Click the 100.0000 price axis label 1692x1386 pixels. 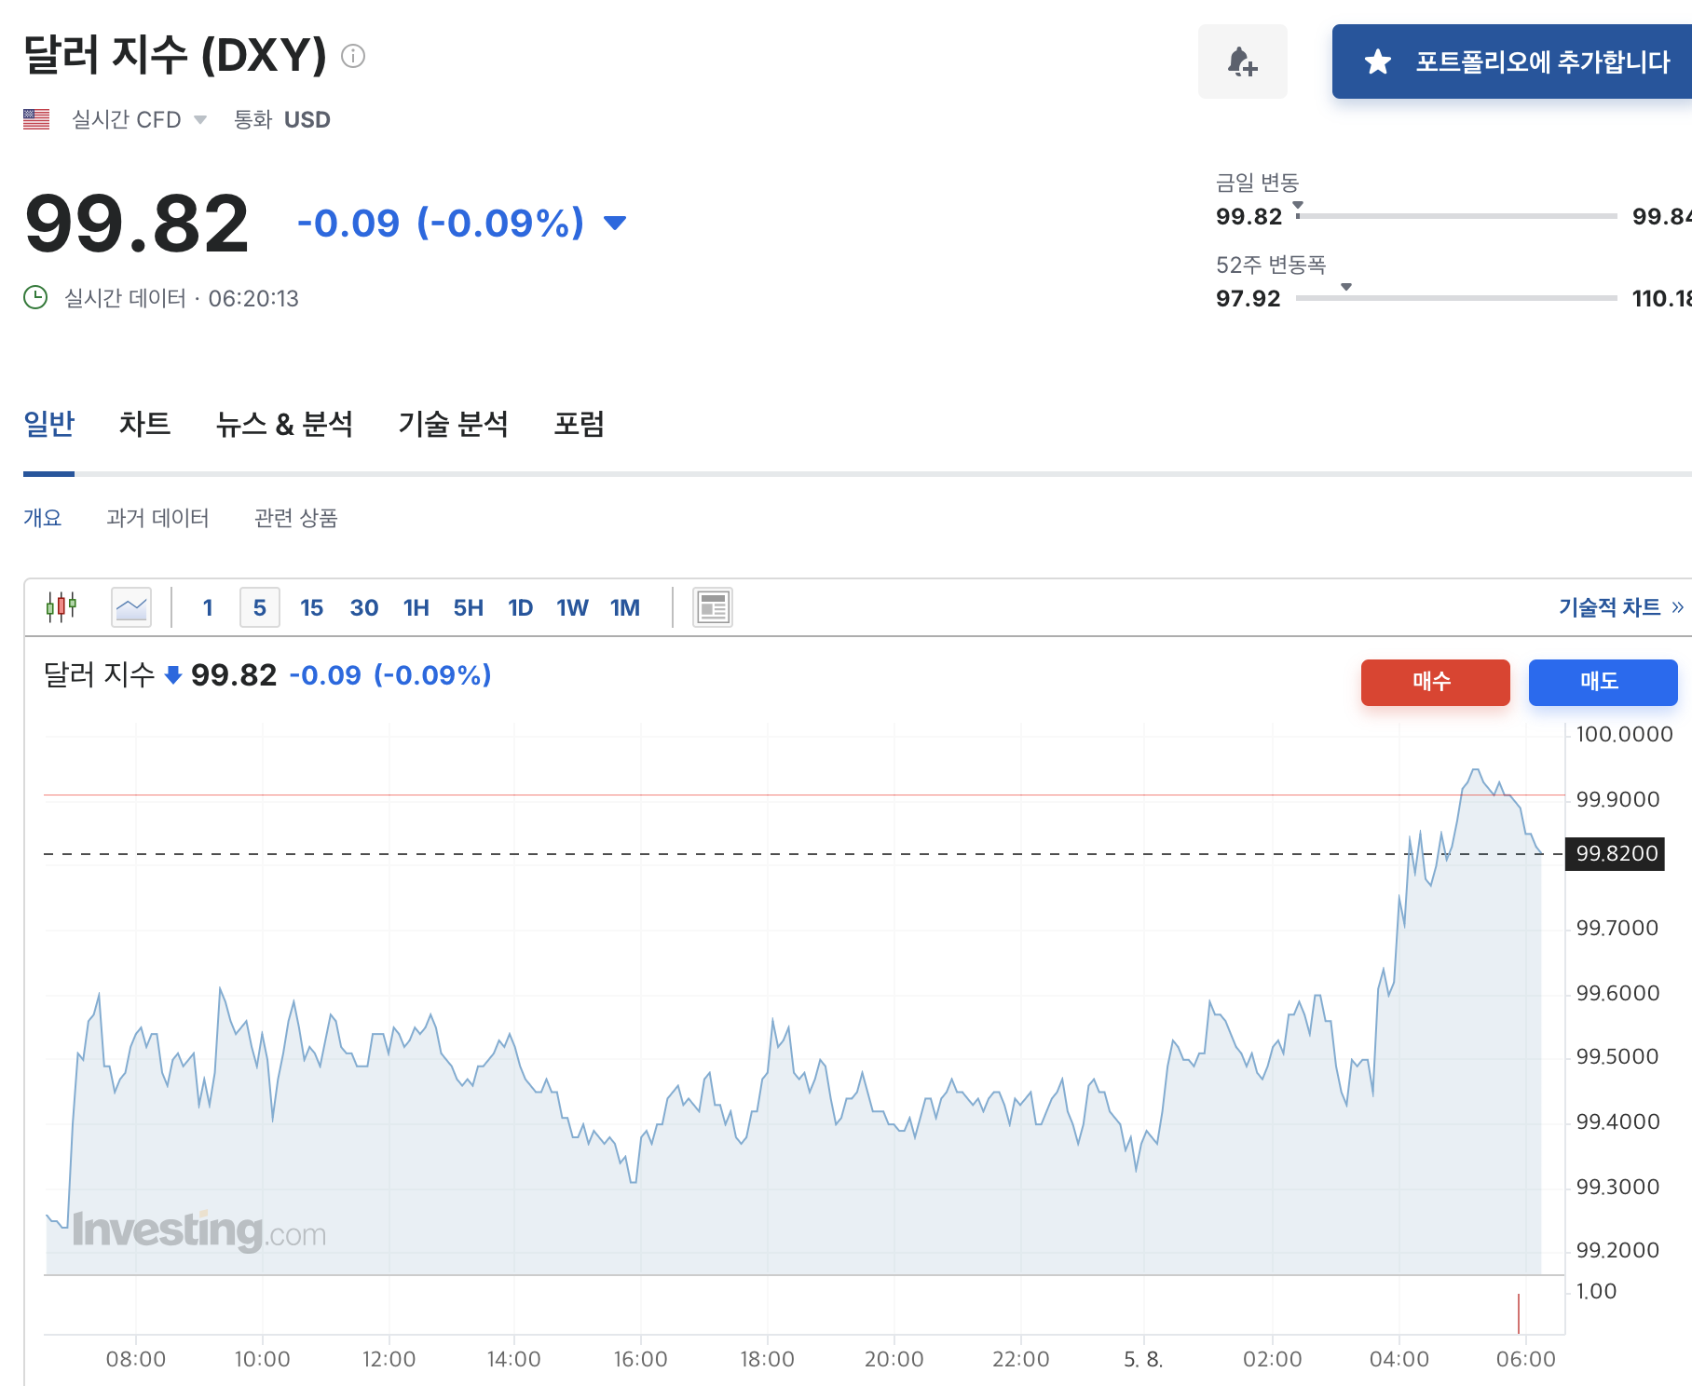[1624, 734]
